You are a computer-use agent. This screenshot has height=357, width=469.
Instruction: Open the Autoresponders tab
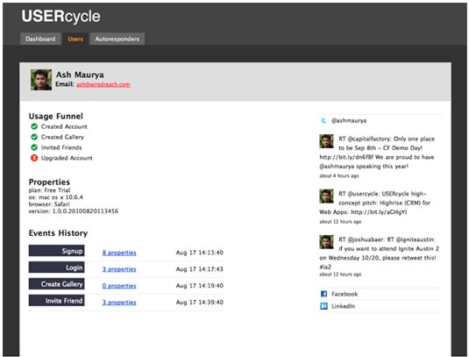coord(117,39)
